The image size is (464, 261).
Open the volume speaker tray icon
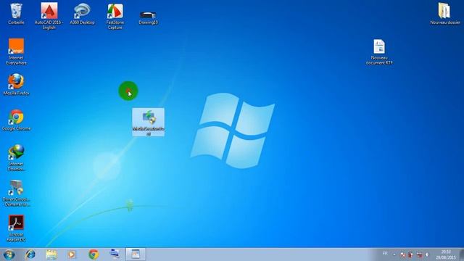coord(427,254)
